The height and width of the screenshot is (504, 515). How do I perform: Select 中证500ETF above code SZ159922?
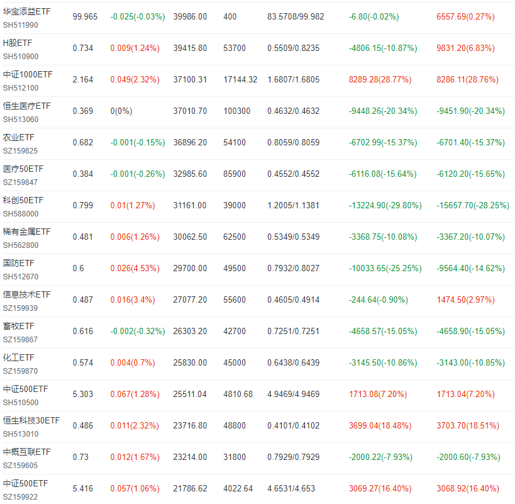coord(26,484)
